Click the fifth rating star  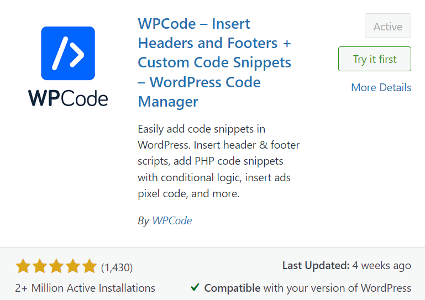coord(90,267)
